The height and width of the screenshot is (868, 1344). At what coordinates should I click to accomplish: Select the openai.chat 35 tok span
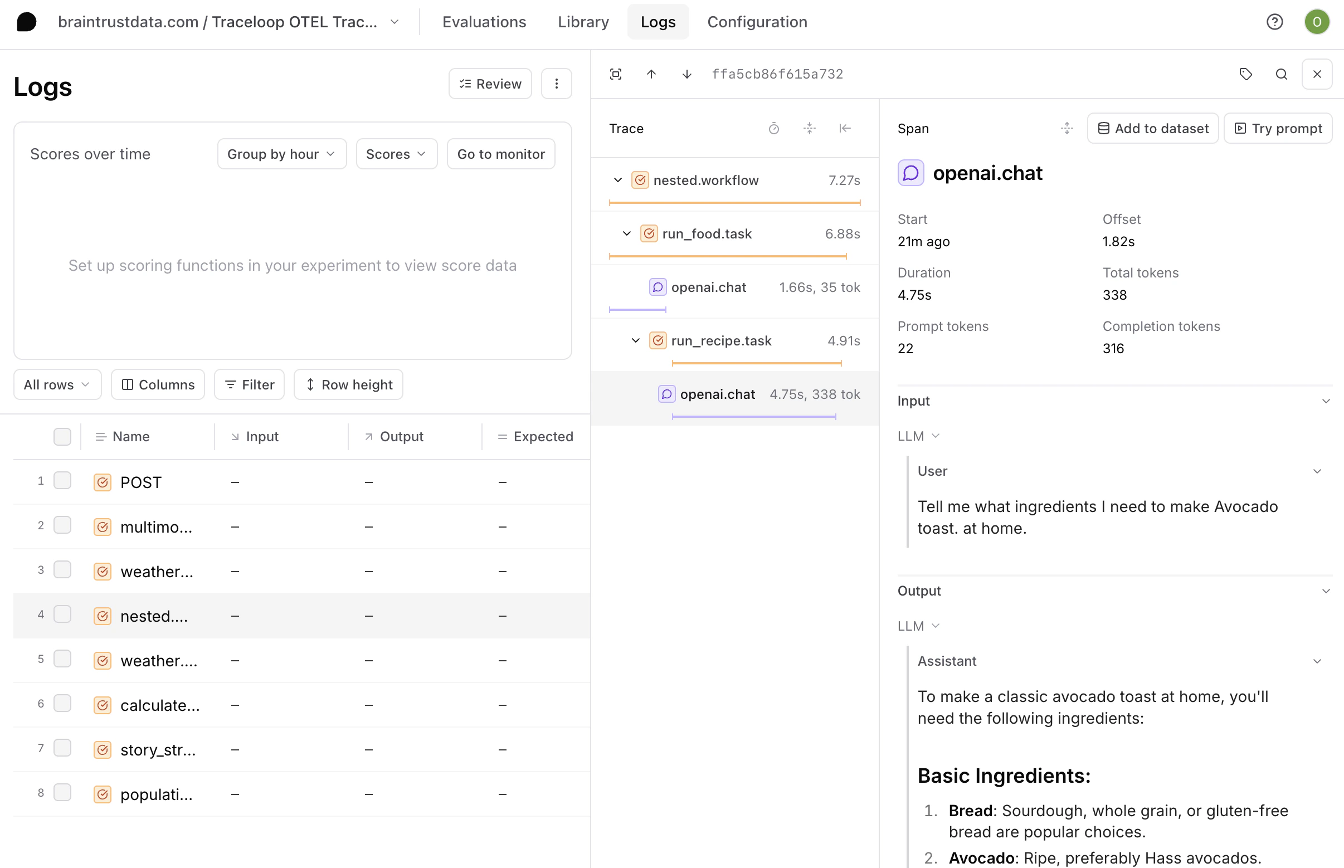(x=708, y=287)
